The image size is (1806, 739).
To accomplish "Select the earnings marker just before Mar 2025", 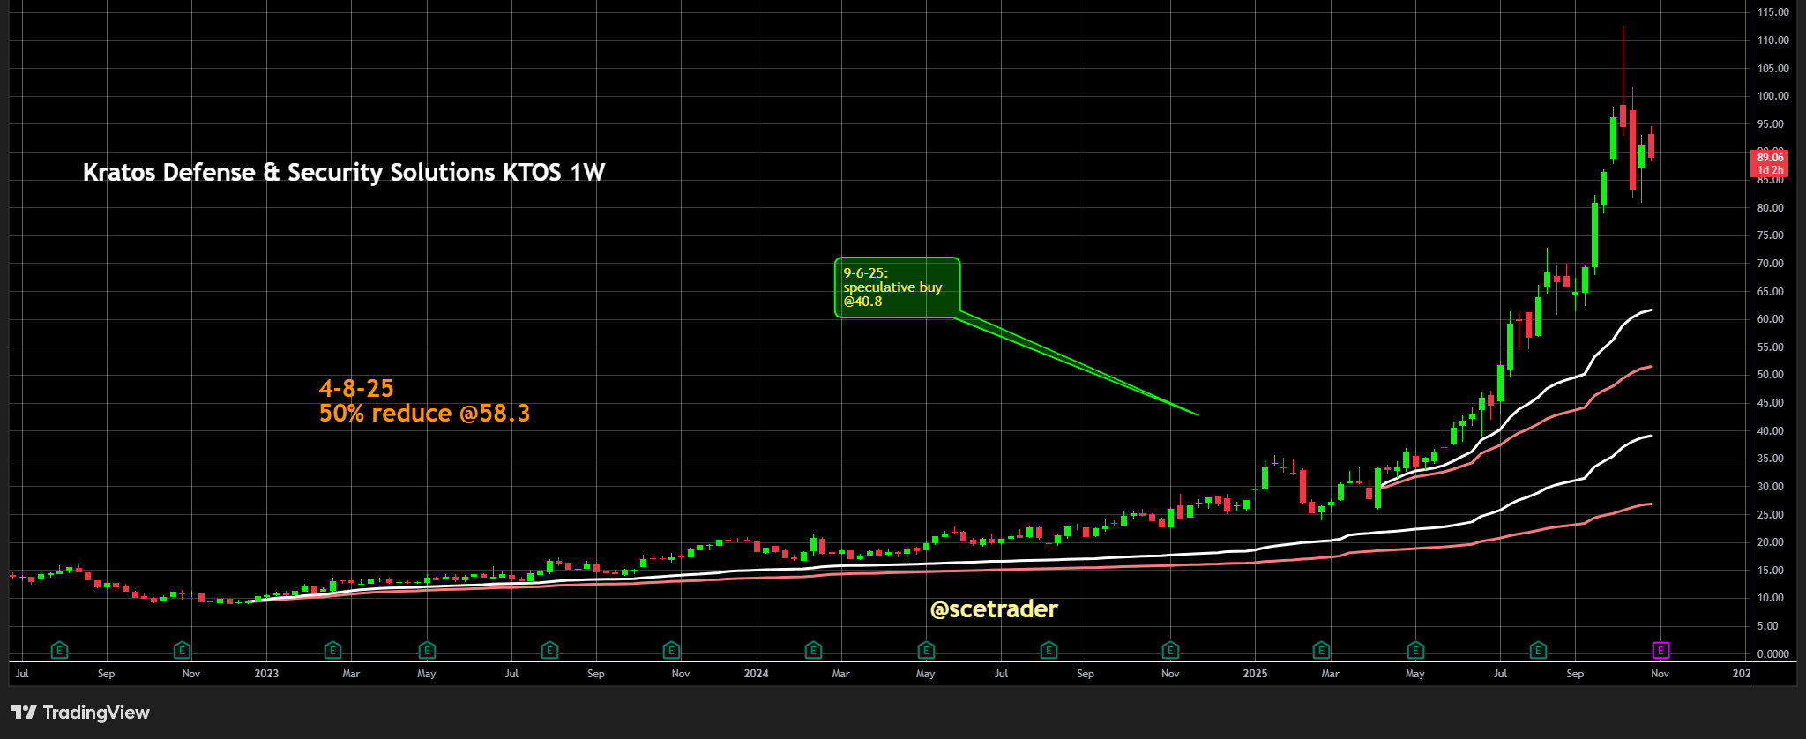I will (x=1321, y=651).
